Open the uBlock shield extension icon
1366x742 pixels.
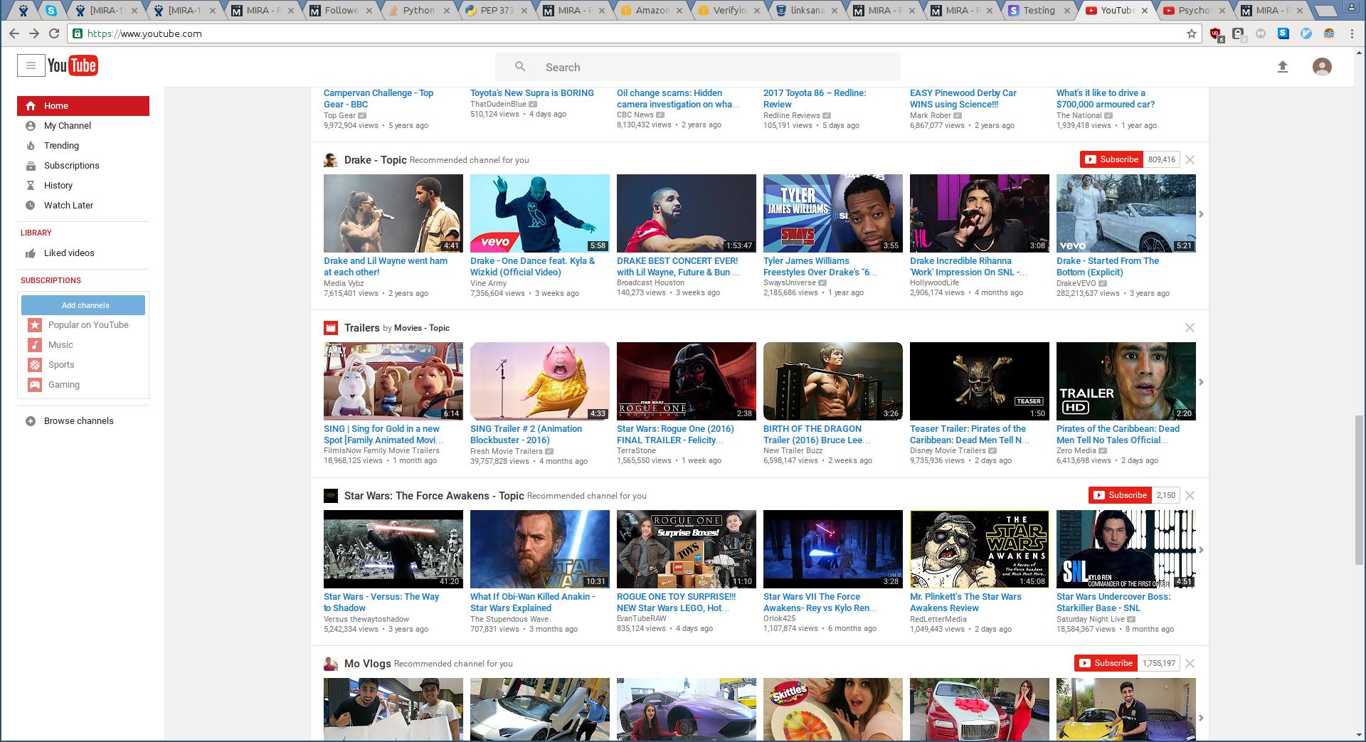[1216, 33]
